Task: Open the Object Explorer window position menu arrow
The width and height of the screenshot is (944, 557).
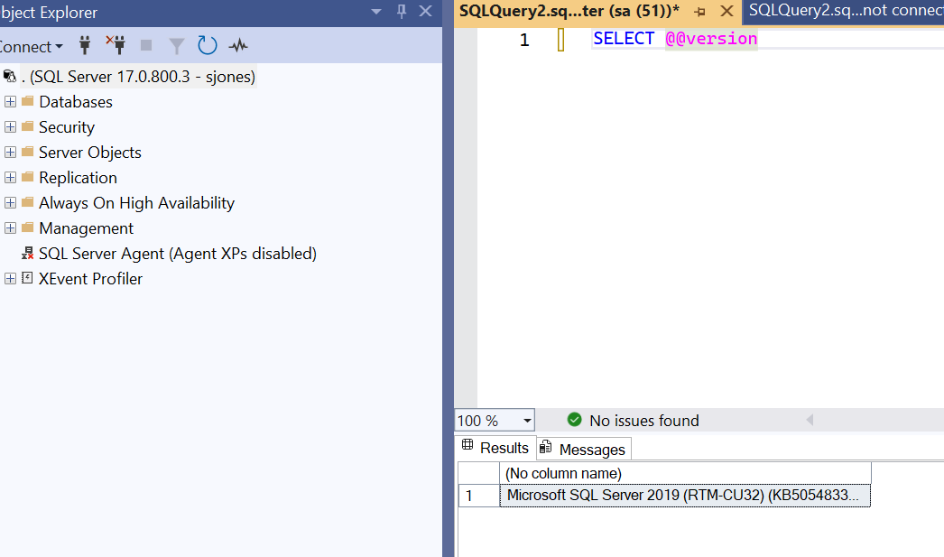Action: click(377, 12)
